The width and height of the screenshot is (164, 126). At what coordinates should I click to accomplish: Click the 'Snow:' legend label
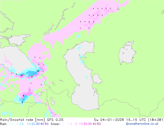point(55,124)
